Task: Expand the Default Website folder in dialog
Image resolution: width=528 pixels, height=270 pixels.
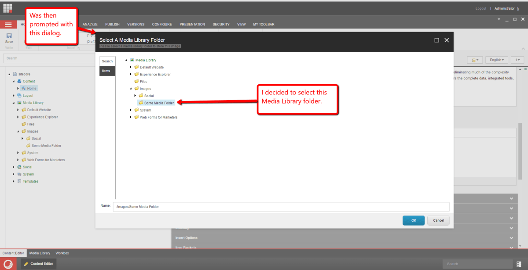Action: (131, 67)
